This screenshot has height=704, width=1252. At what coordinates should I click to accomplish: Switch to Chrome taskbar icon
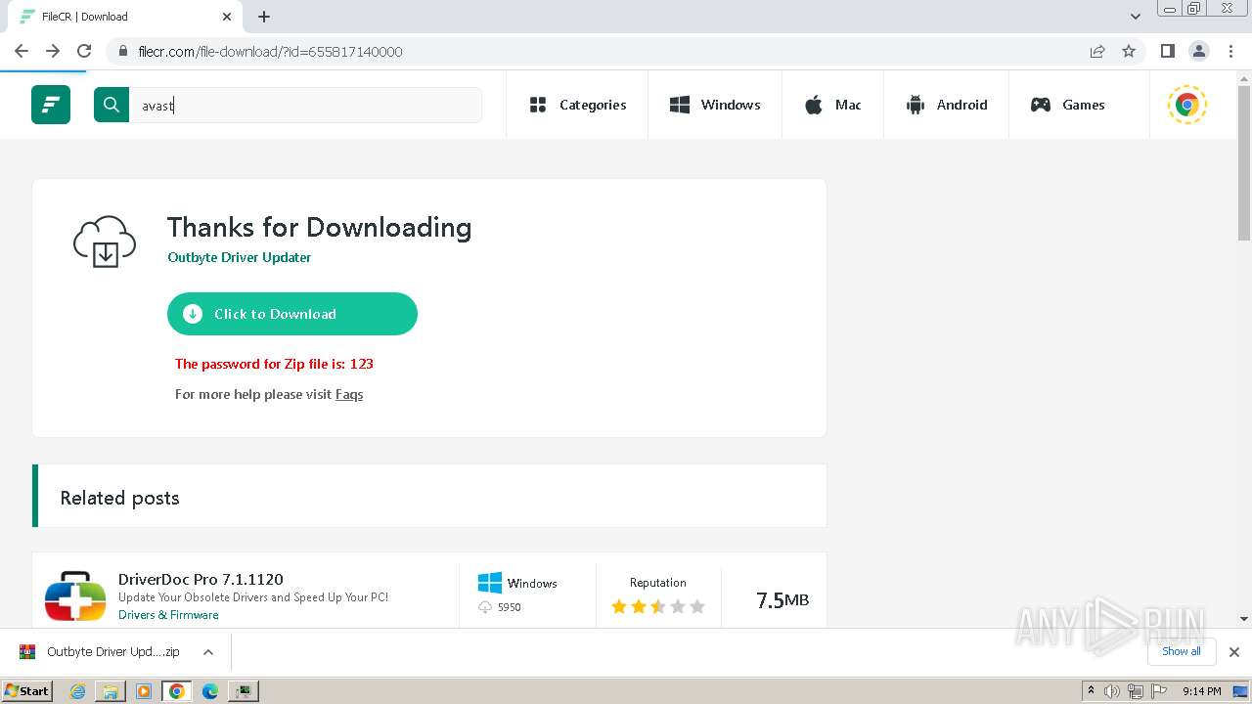pos(177,691)
